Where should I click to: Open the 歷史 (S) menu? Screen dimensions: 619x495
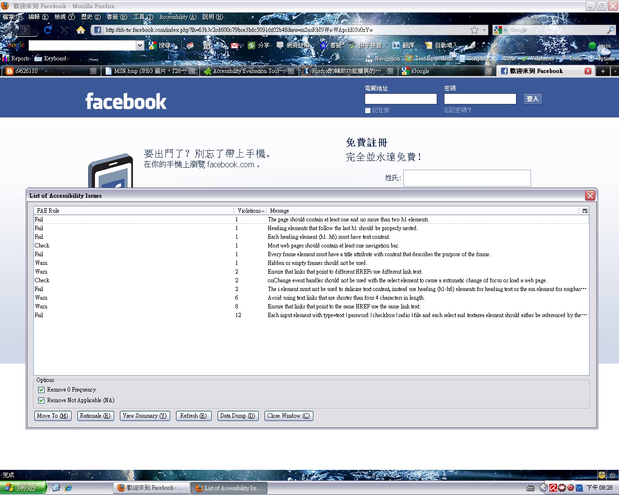91,17
